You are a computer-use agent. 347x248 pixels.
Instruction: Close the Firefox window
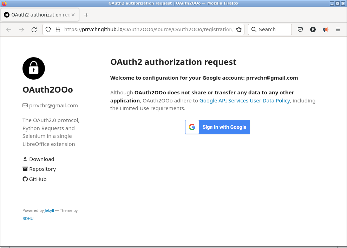coord(343,3)
